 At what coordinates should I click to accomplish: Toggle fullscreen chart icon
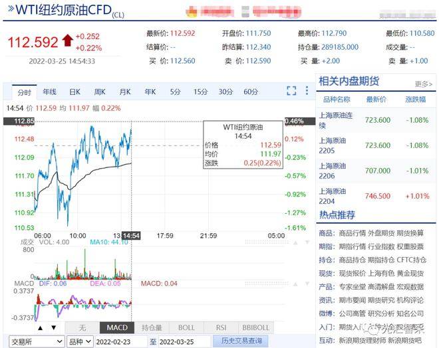tap(291, 91)
